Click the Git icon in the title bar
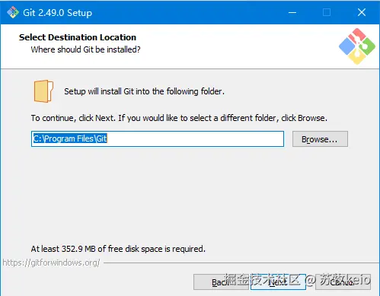This screenshot has width=380, height=296. [x=13, y=12]
